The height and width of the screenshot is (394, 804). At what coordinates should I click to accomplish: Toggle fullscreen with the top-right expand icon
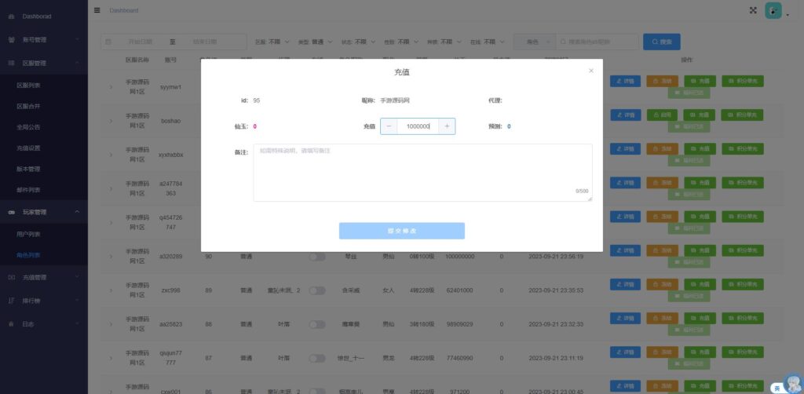753,10
